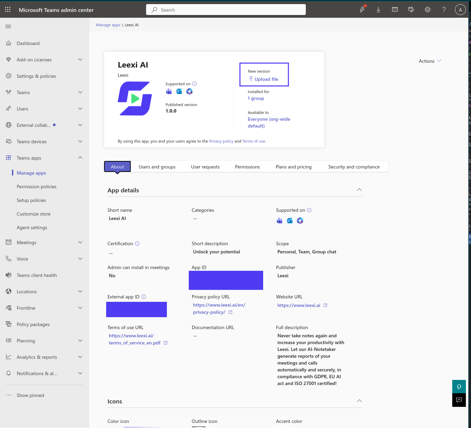Click the info icon beside Certification

(137, 243)
